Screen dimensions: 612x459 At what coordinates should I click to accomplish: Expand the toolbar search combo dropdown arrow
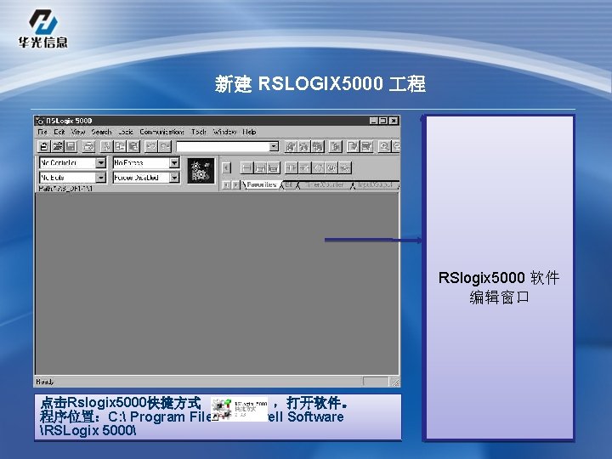(274, 146)
